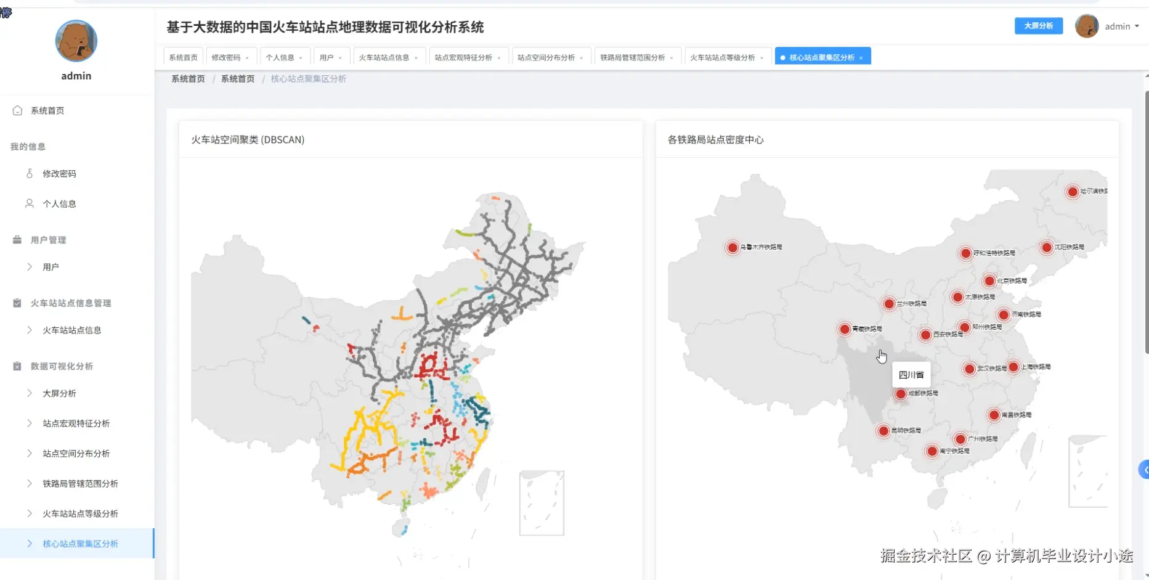The image size is (1149, 580).
Task: Select the 成都铁路局 marker on the density map
Action: (x=900, y=393)
